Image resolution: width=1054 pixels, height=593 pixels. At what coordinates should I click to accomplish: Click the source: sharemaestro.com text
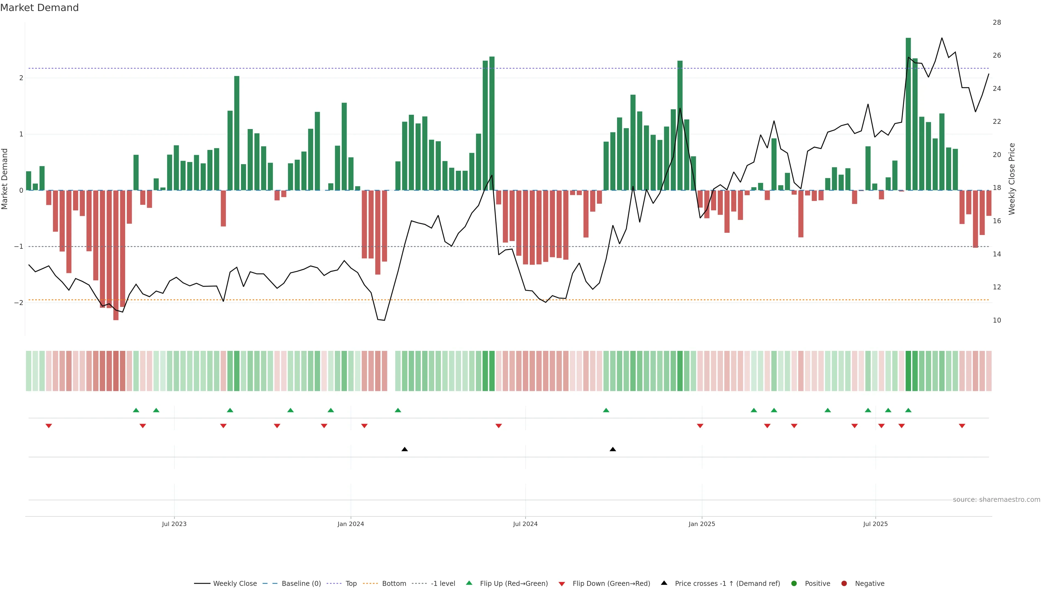pyautogui.click(x=996, y=500)
